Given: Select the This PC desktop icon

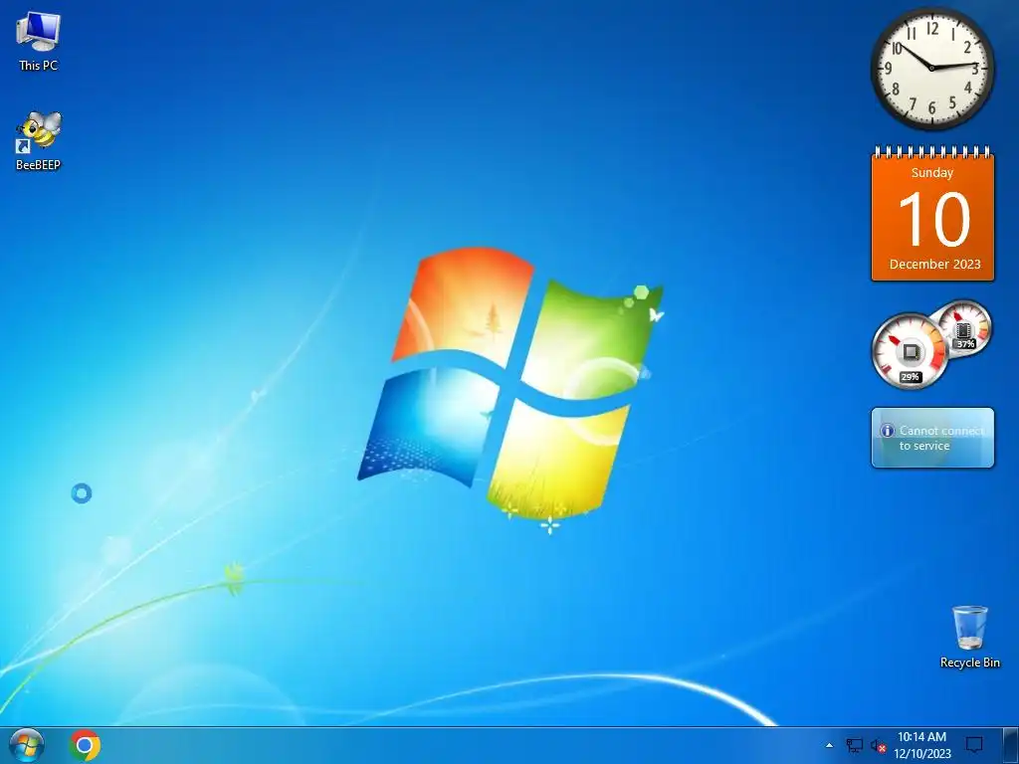Looking at the screenshot, I should [x=38, y=42].
